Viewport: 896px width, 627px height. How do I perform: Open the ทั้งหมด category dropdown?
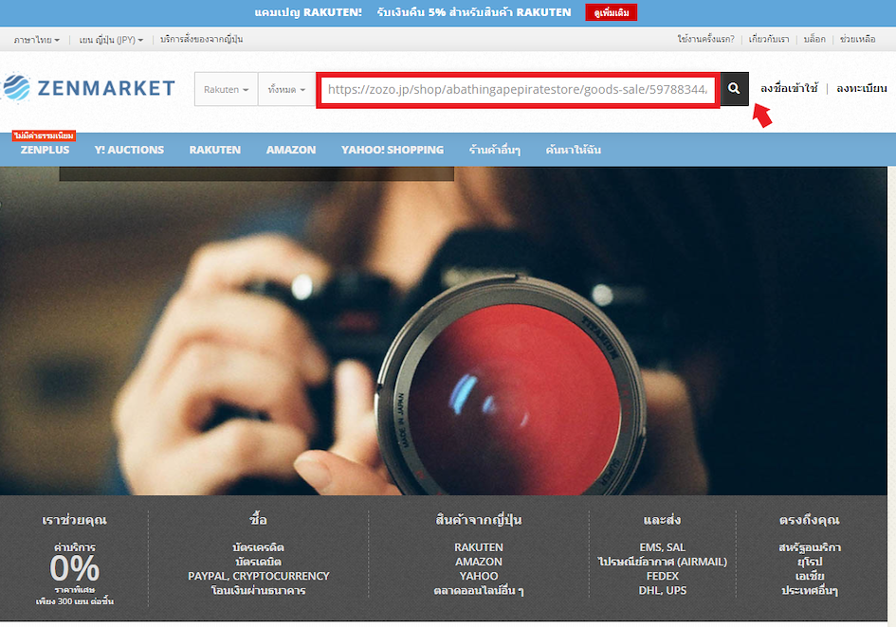point(287,90)
